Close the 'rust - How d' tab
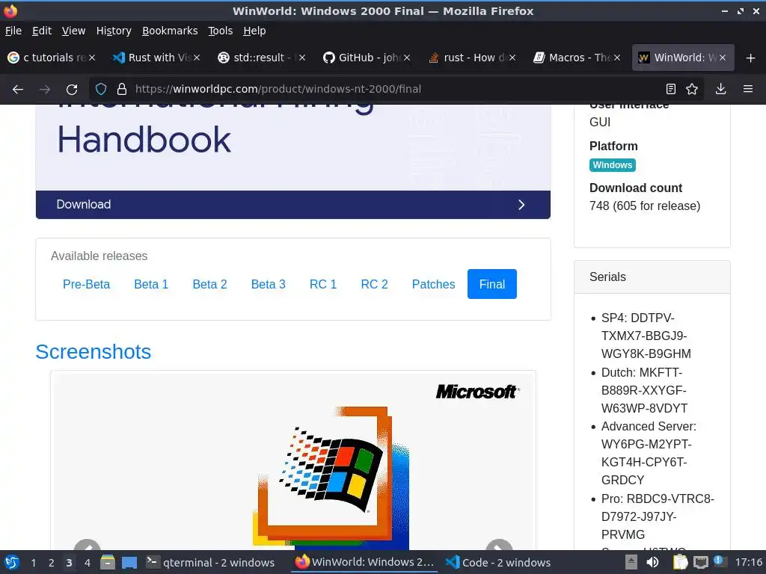This screenshot has height=574, width=766. click(512, 58)
